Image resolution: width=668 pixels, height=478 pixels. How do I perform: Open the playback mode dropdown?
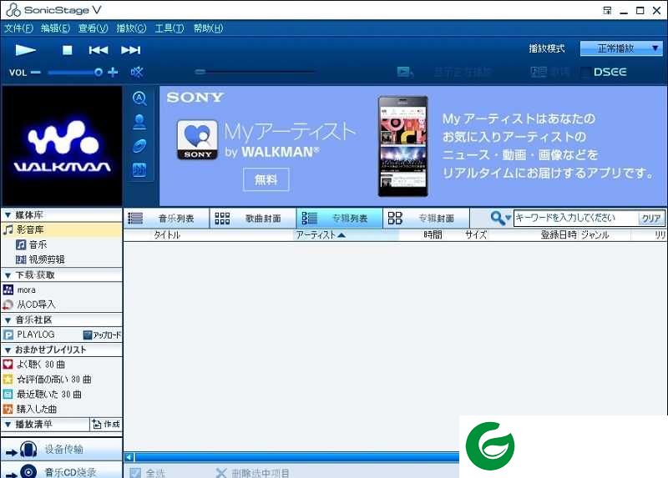point(621,48)
